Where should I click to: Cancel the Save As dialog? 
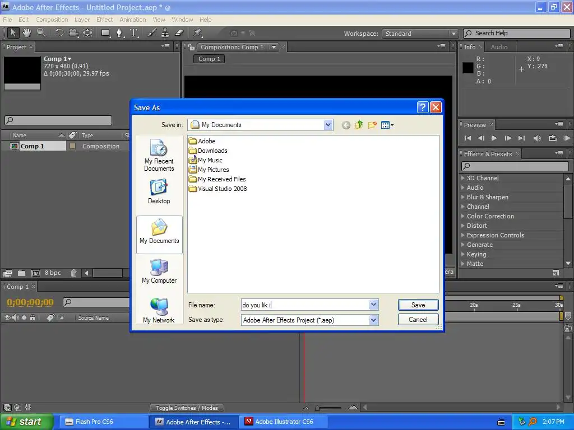click(x=418, y=320)
